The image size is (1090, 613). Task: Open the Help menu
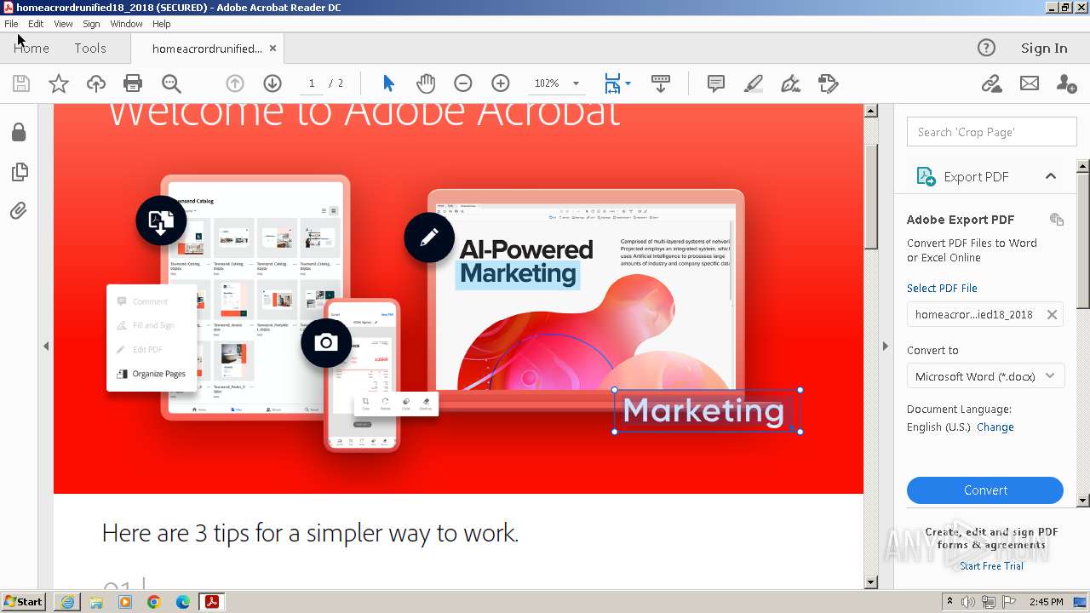162,24
